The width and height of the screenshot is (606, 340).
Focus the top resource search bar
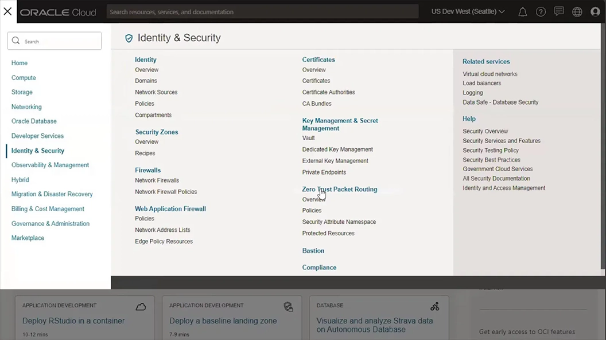click(x=262, y=11)
